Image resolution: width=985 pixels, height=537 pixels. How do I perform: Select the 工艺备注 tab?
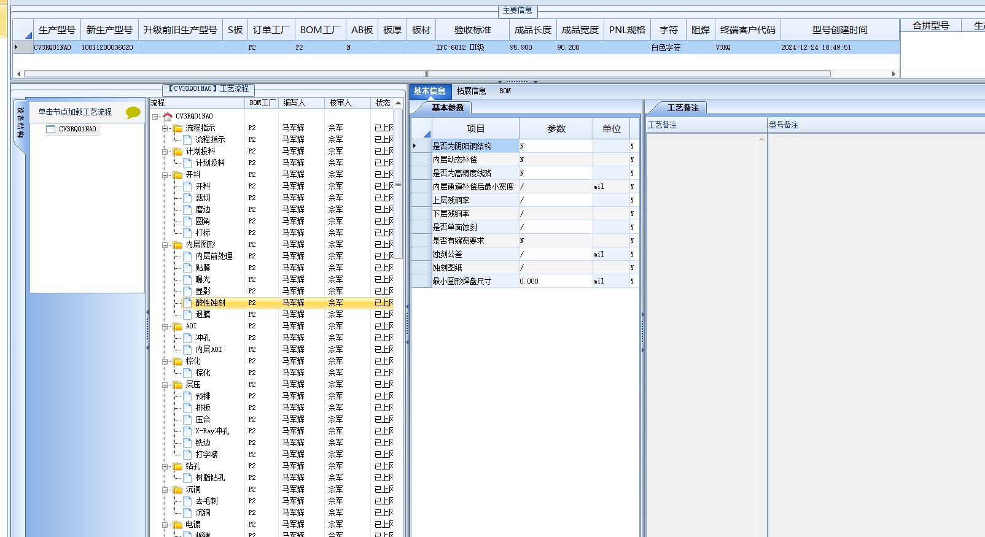683,107
